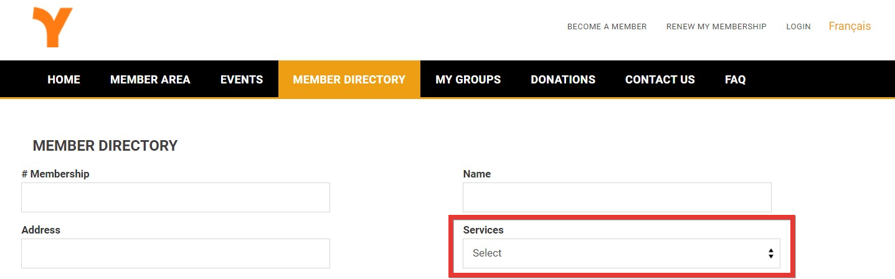Click the 'Name' field label
Viewport: 895px width, 279px height.
477,174
